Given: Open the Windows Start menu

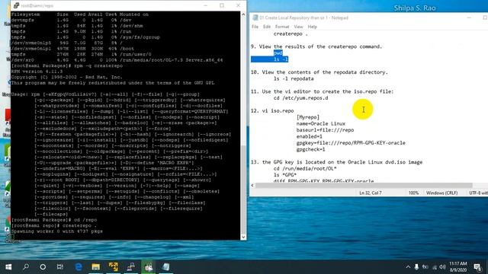Looking at the screenshot, I should [x=8, y=267].
